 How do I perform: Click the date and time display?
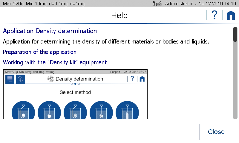217,4
